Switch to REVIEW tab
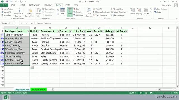Screen dimensions: 179x100 point(67,5)
